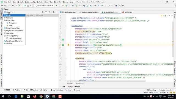Rollback changes with undo arrow icon

coord(112,5)
